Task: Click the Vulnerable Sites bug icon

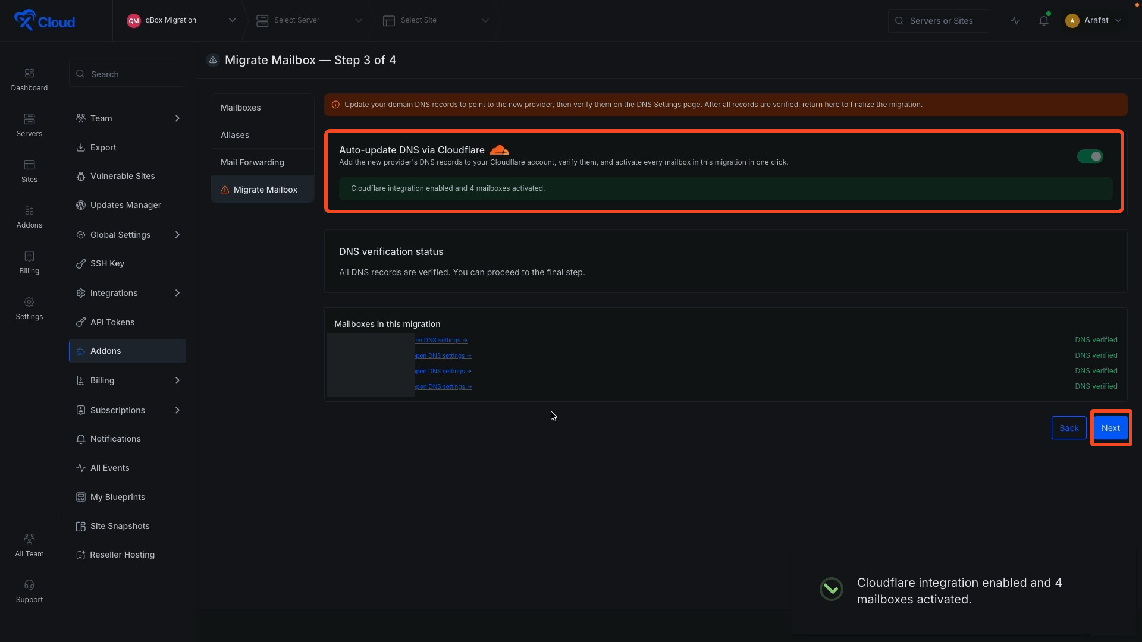Action: pyautogui.click(x=81, y=177)
